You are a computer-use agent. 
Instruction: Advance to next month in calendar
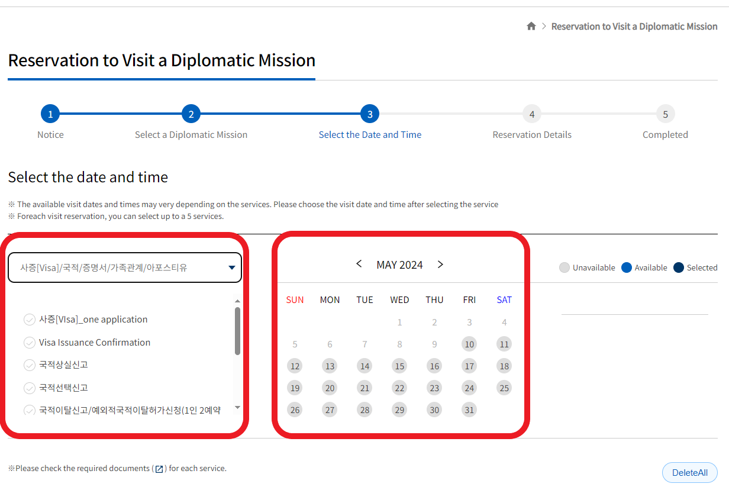[x=440, y=265]
